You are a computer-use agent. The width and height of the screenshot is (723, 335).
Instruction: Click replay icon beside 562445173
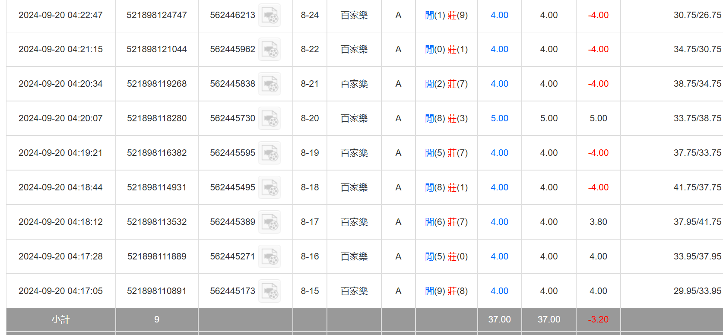point(270,291)
